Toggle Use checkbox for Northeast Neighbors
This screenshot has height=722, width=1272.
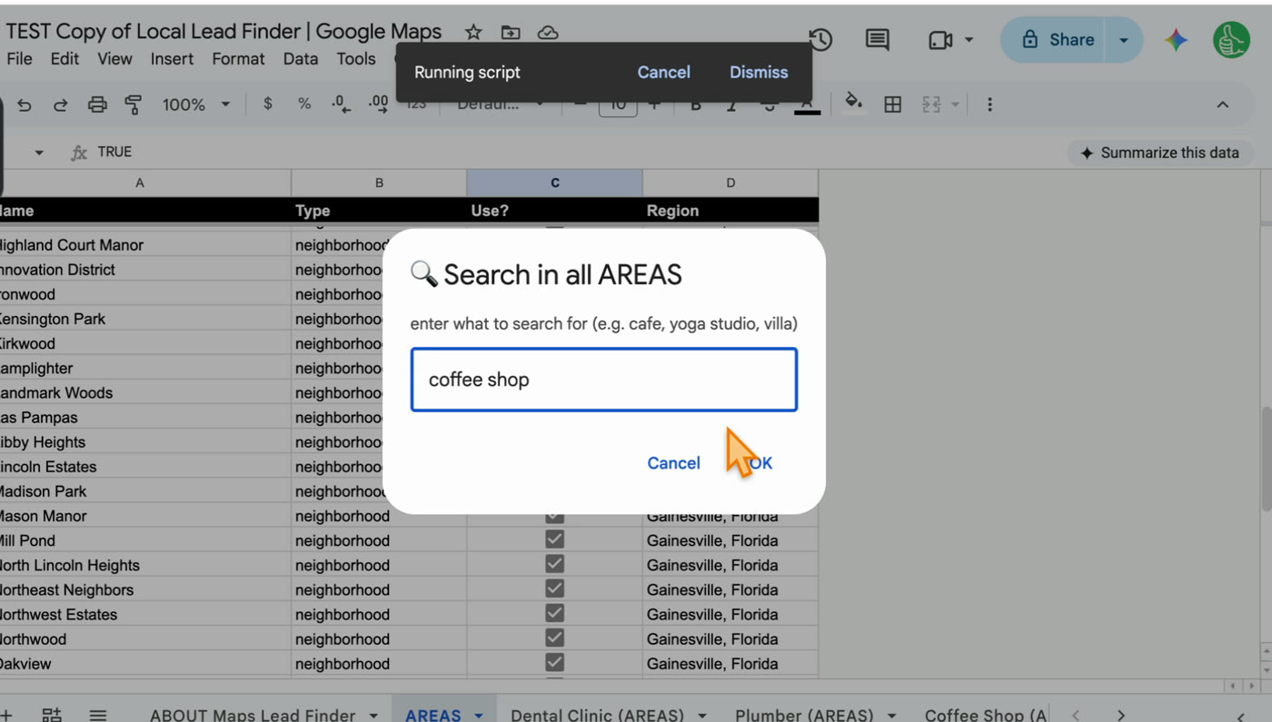coord(554,588)
